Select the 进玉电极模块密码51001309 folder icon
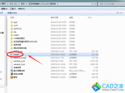This screenshot has height=93, width=125. pos(12,42)
